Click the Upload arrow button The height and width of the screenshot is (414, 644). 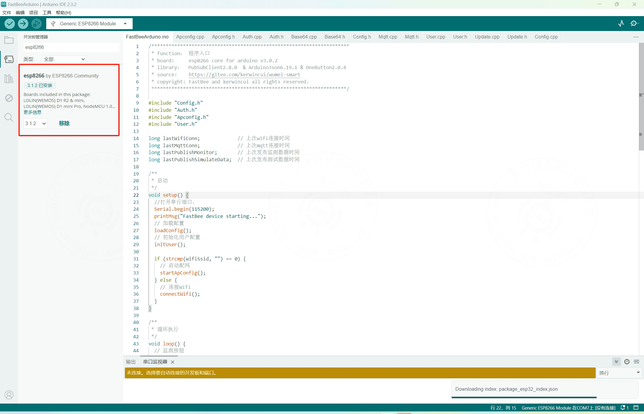[x=23, y=24]
